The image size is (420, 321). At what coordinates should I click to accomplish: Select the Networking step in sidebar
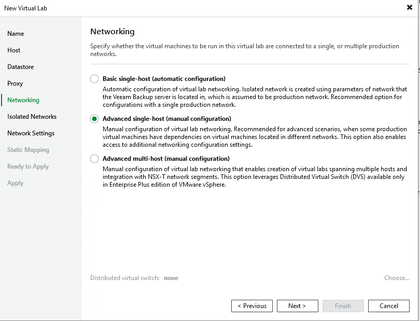coord(23,100)
